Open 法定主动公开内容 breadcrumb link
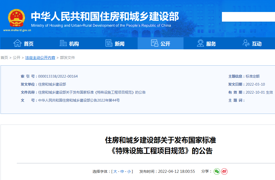 [40, 58]
